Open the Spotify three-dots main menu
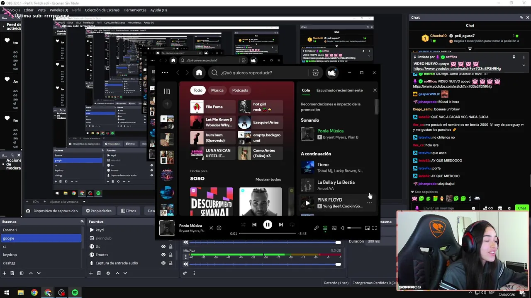 [x=165, y=72]
